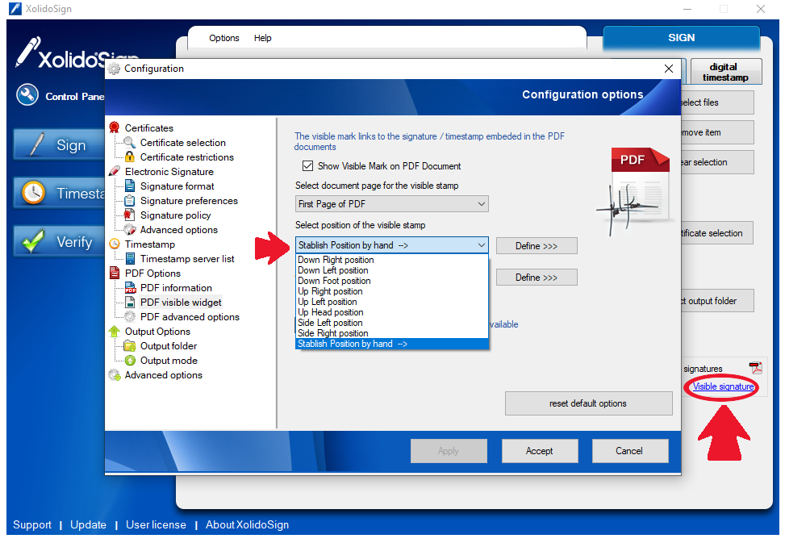Click the lower Define >>> button
This screenshot has height=547, width=785.
pos(537,278)
